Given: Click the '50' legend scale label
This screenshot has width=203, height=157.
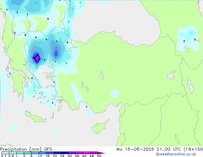Looking at the screenshot, I should [99, 156].
